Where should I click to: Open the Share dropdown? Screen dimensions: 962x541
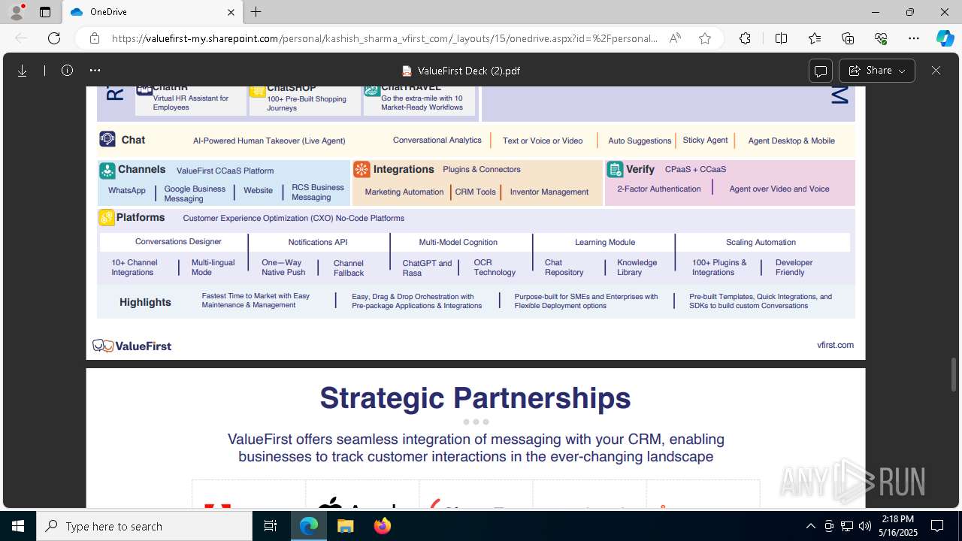[877, 71]
